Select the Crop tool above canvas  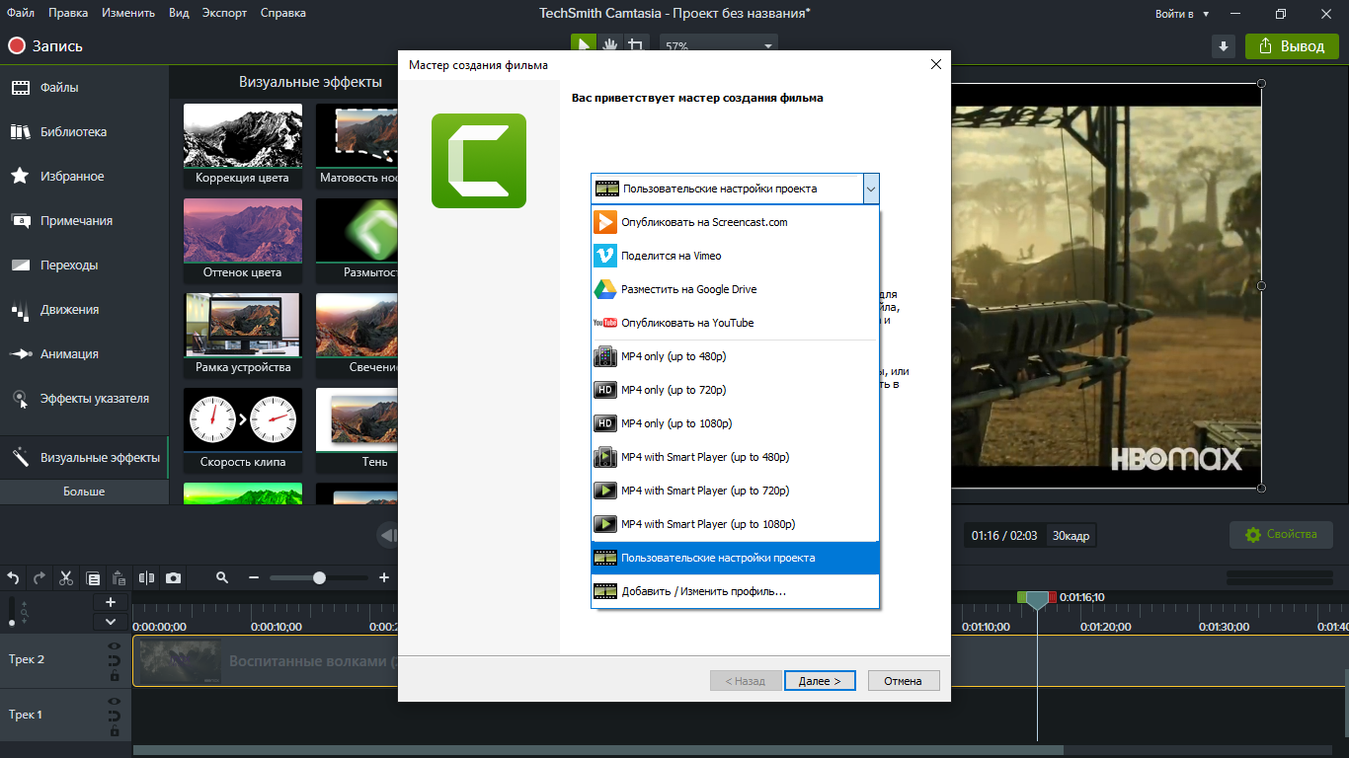point(637,45)
